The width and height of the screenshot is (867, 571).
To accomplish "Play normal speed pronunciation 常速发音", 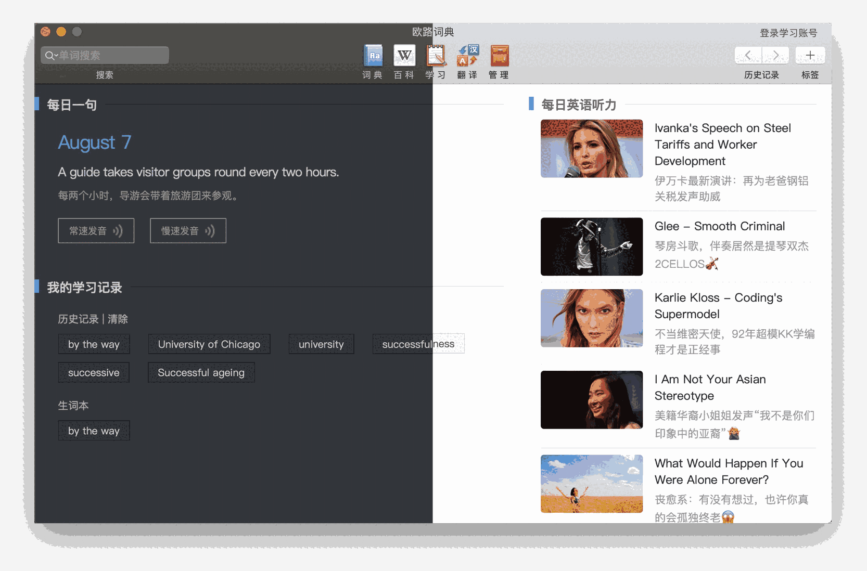I will [96, 231].
